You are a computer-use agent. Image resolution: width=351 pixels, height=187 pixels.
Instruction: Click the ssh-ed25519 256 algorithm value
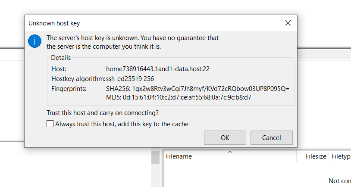130,79
